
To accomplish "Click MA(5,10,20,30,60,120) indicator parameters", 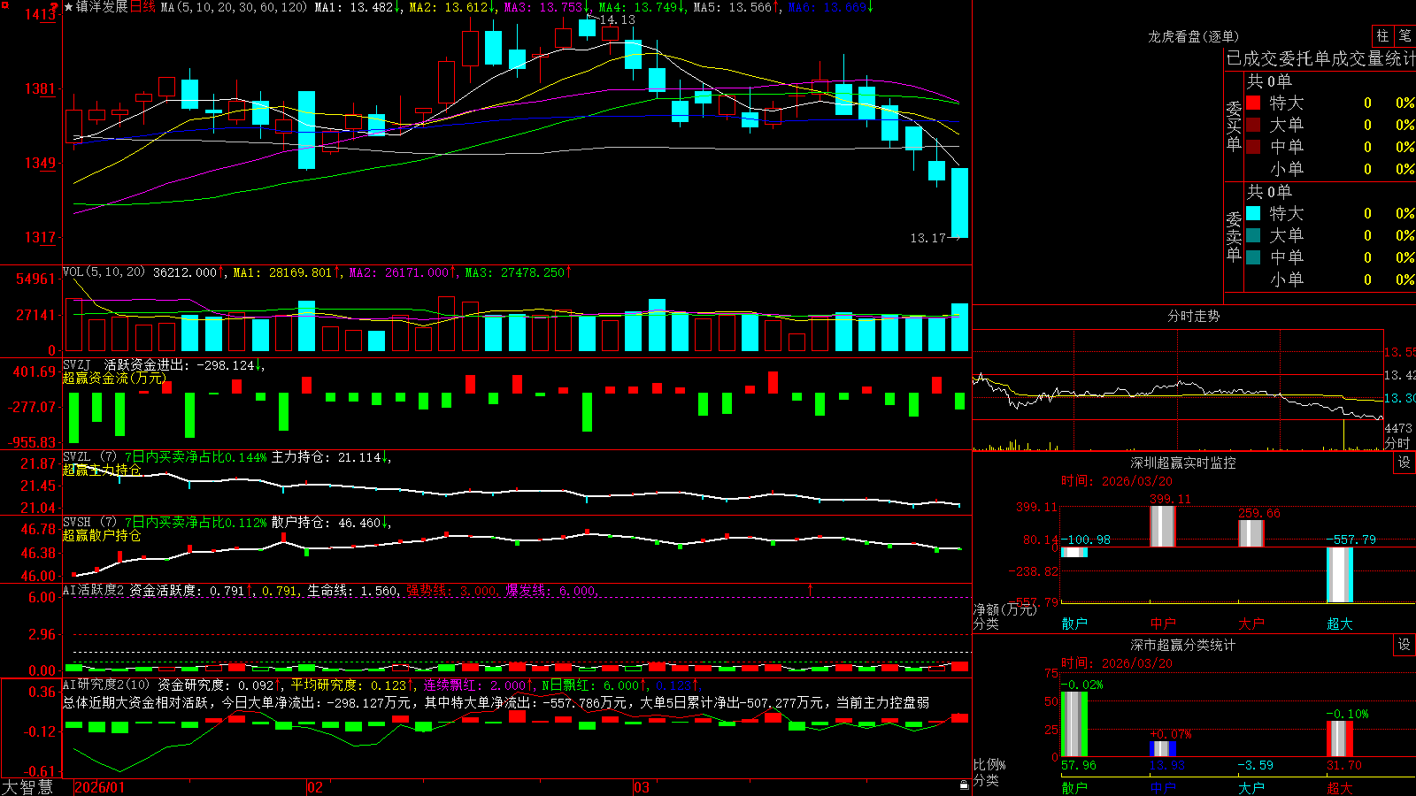I will pos(234,7).
